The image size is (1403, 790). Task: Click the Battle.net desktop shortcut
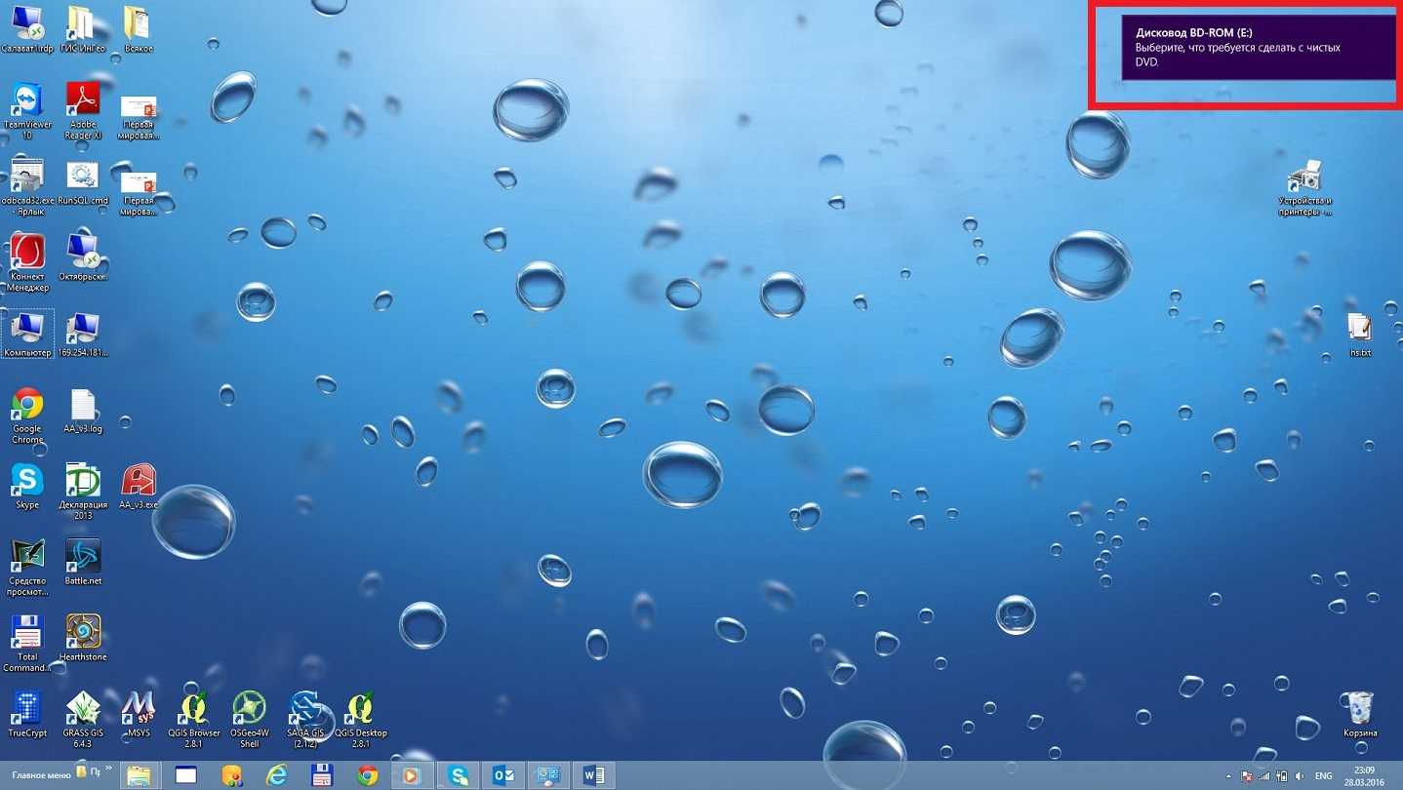(83, 557)
